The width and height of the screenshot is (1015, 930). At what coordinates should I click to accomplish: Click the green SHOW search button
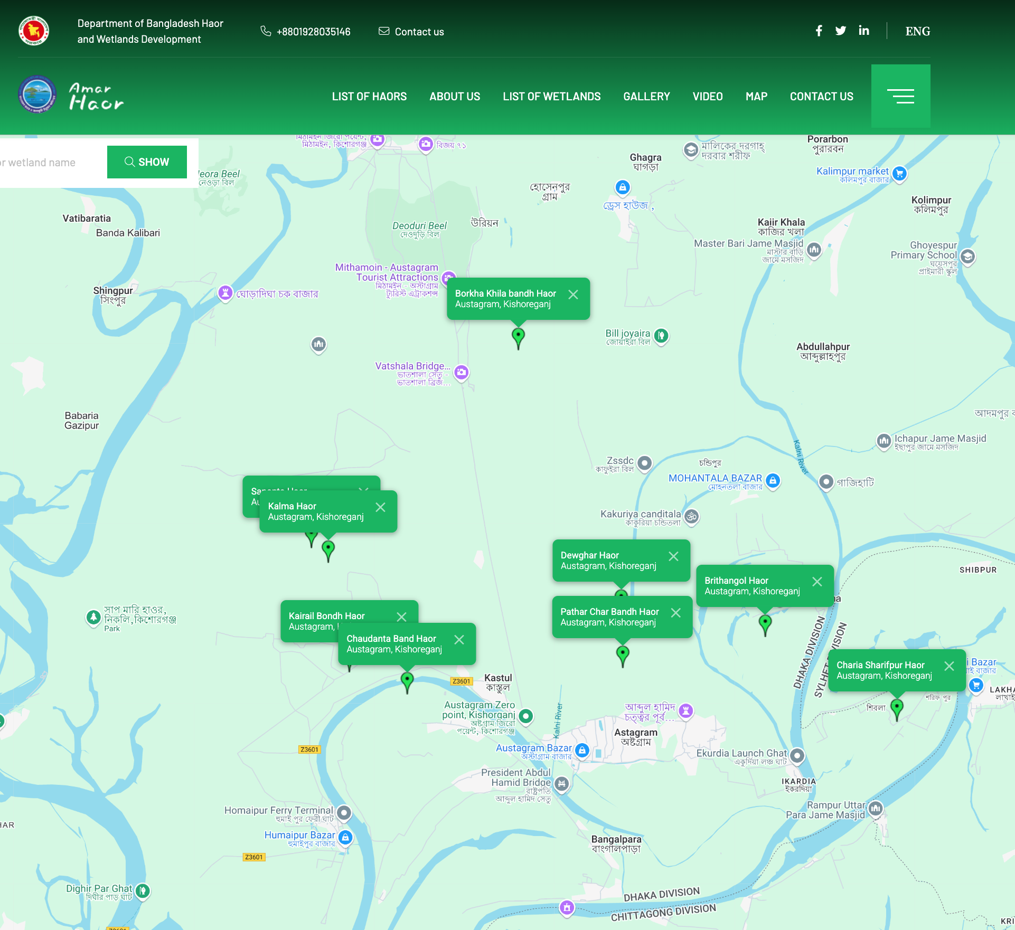click(147, 162)
